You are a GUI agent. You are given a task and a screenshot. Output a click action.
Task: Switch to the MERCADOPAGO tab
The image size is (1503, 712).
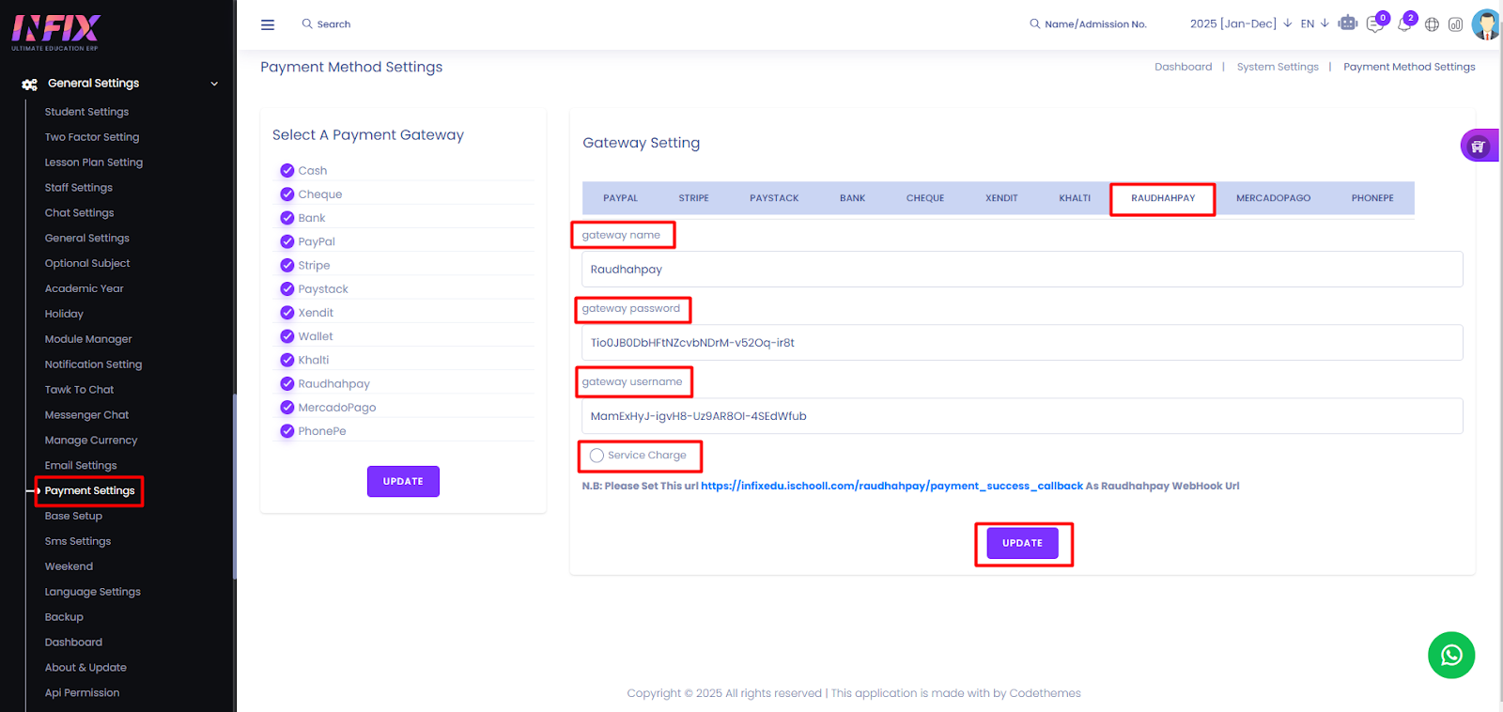point(1273,198)
